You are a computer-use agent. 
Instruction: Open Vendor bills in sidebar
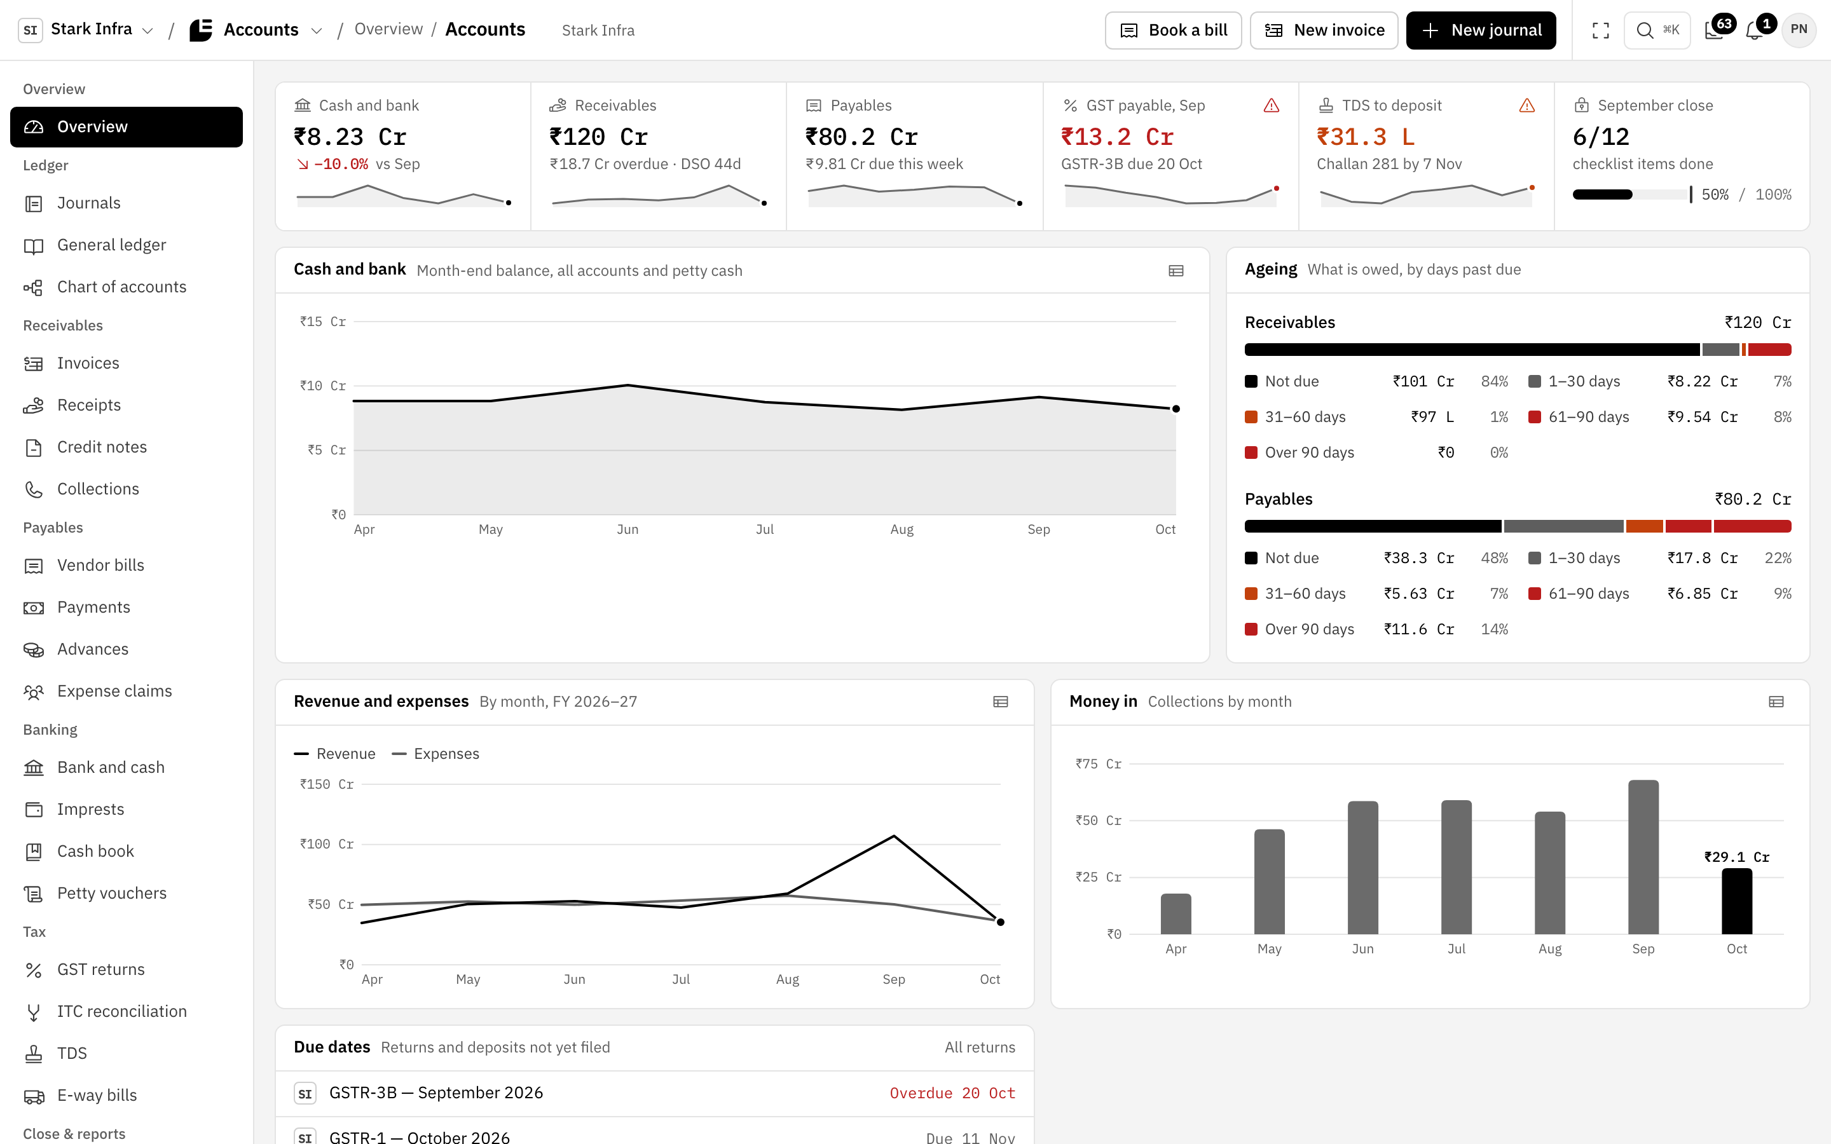(127, 565)
